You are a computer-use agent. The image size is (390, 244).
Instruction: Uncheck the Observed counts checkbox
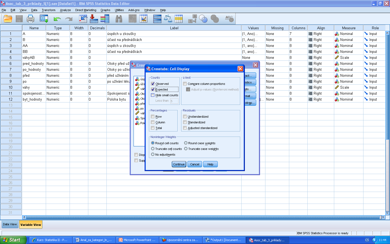[153, 84]
